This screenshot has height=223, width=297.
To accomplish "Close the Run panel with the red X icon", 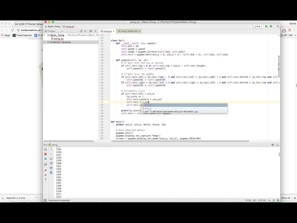I will click(x=45, y=175).
